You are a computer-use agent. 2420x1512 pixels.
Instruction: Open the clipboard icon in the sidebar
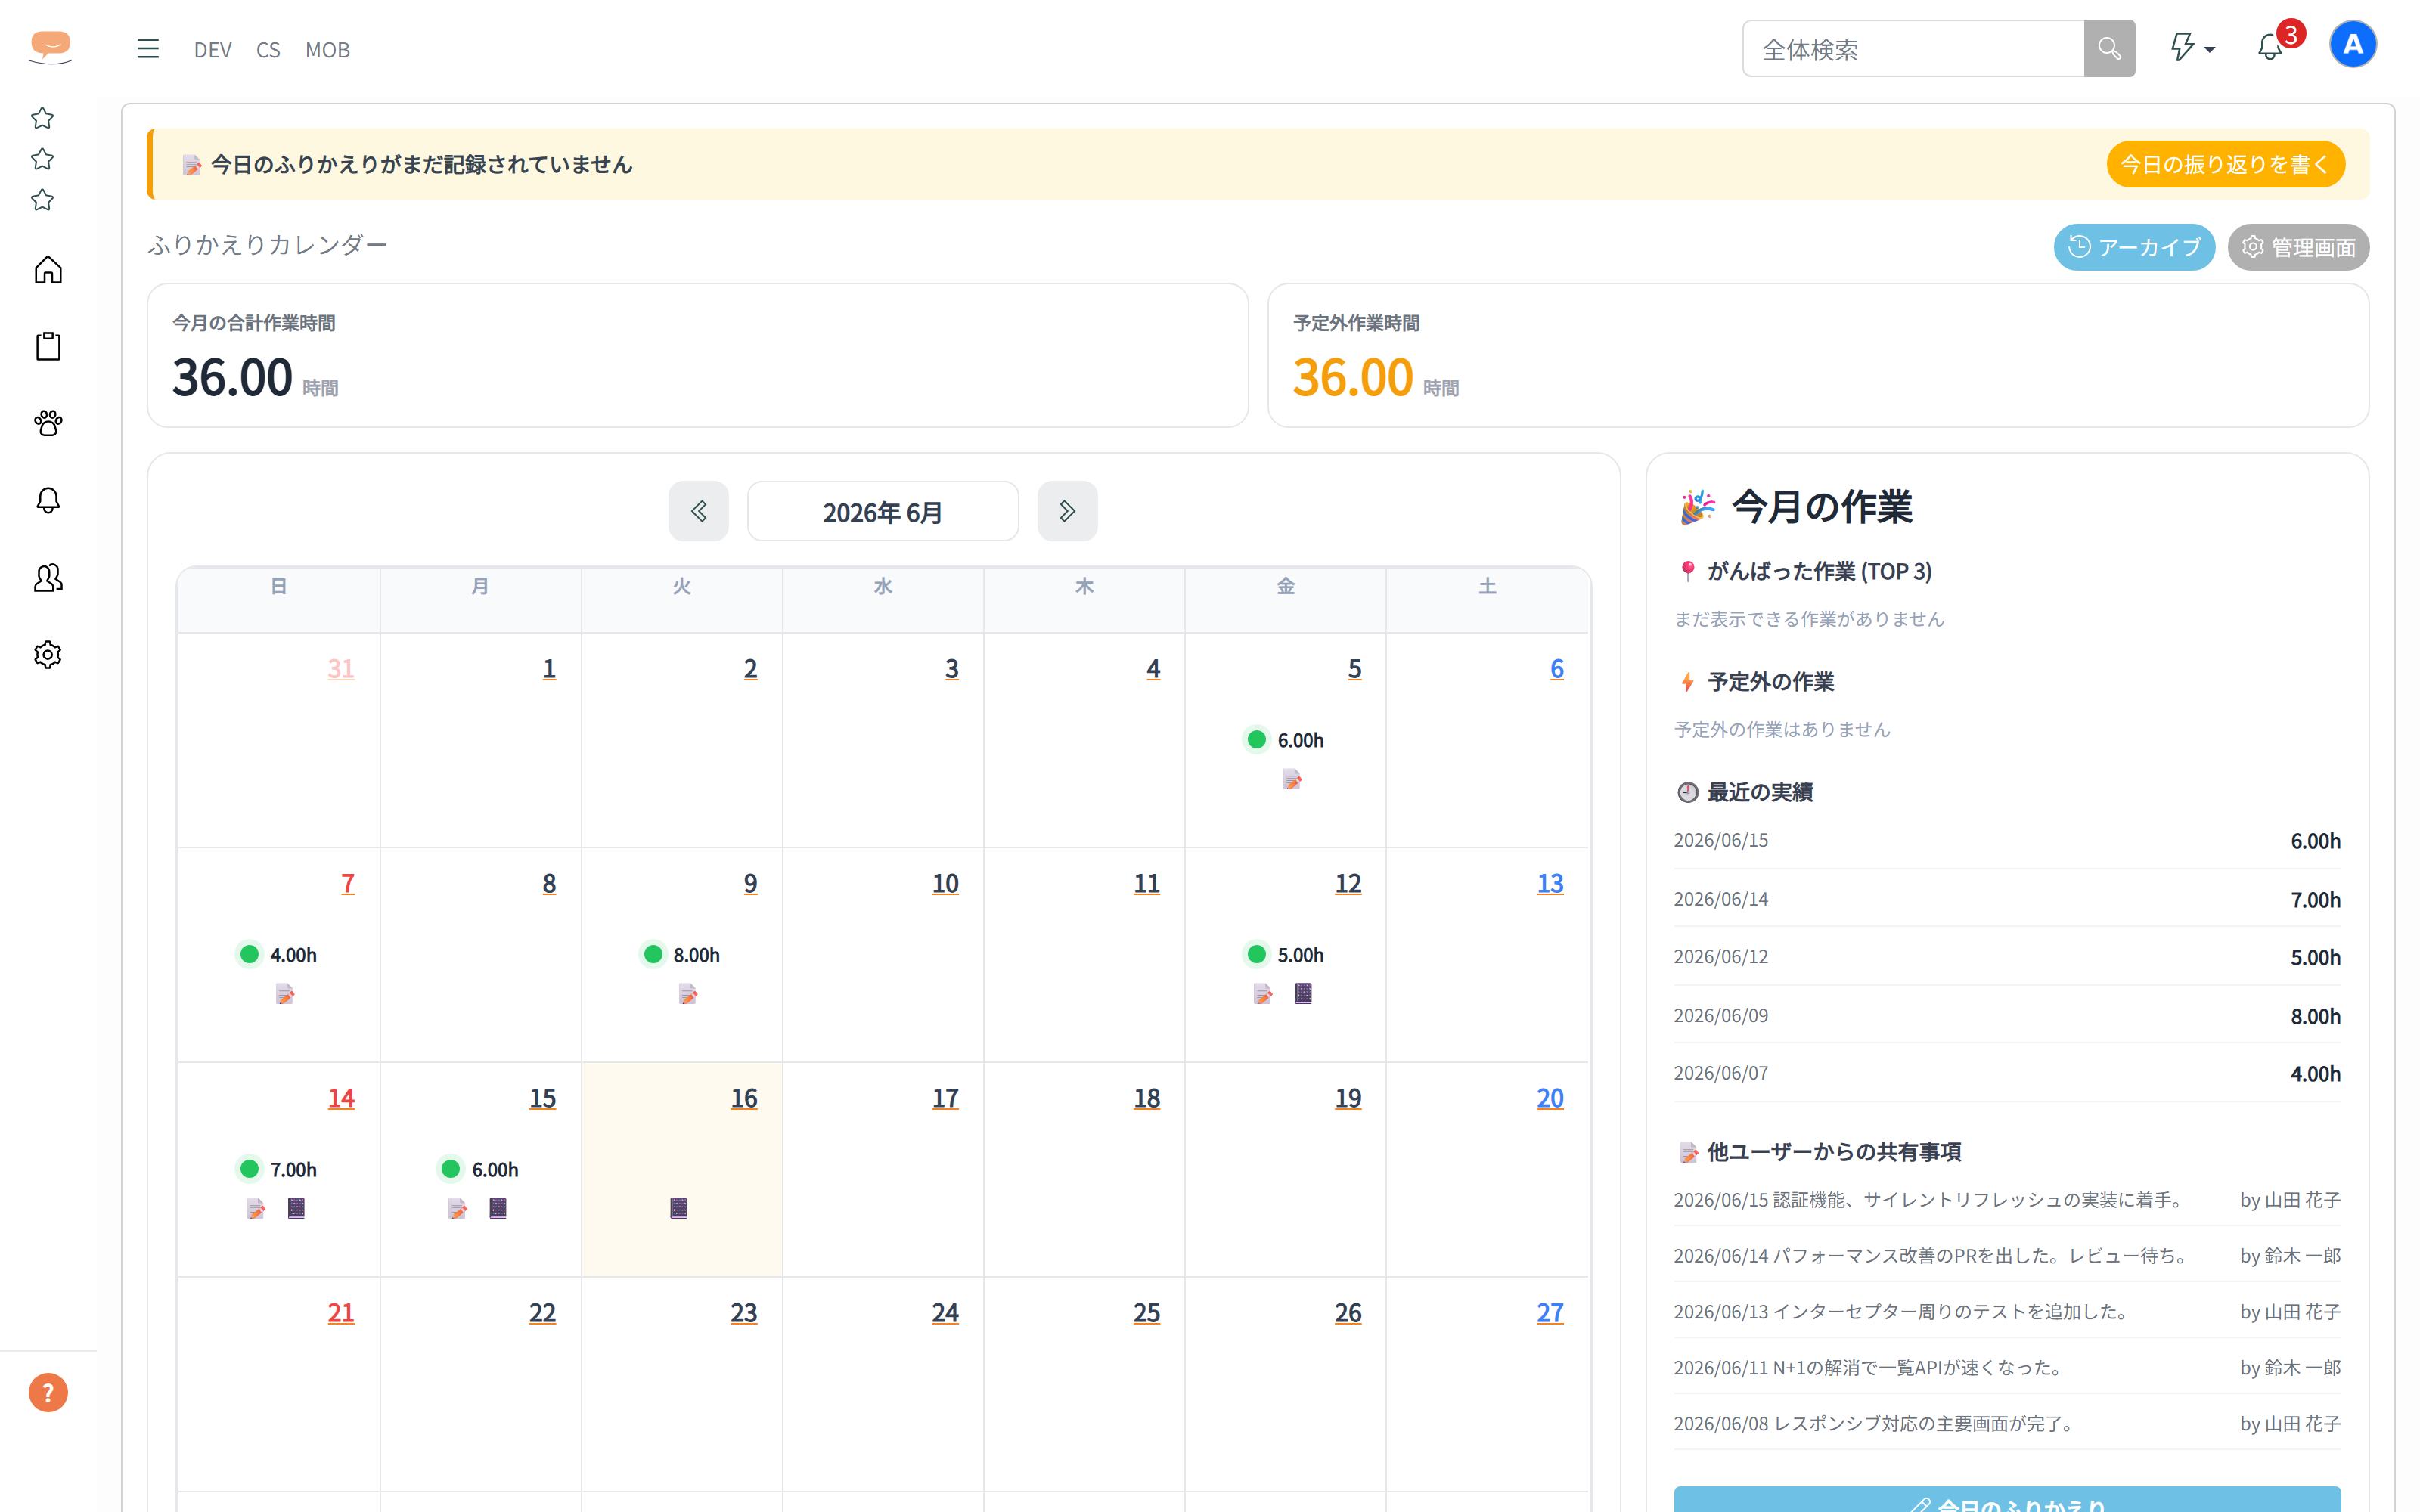48,347
